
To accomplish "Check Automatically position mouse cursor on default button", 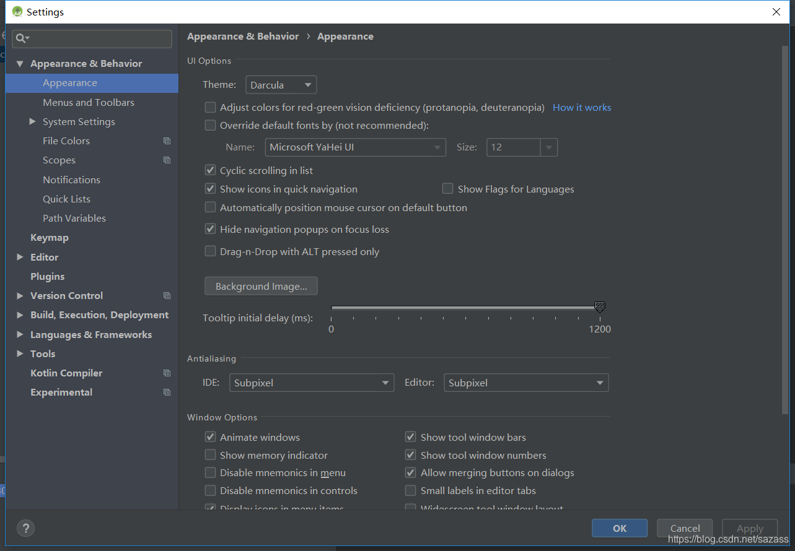I will pos(211,207).
